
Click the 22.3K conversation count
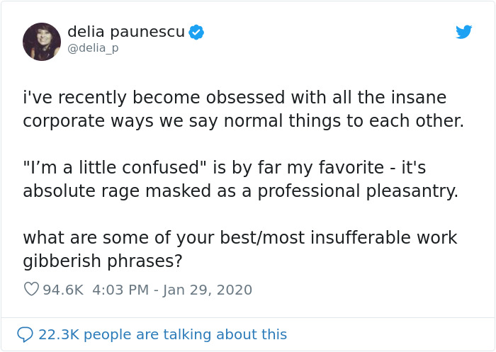tap(58, 334)
